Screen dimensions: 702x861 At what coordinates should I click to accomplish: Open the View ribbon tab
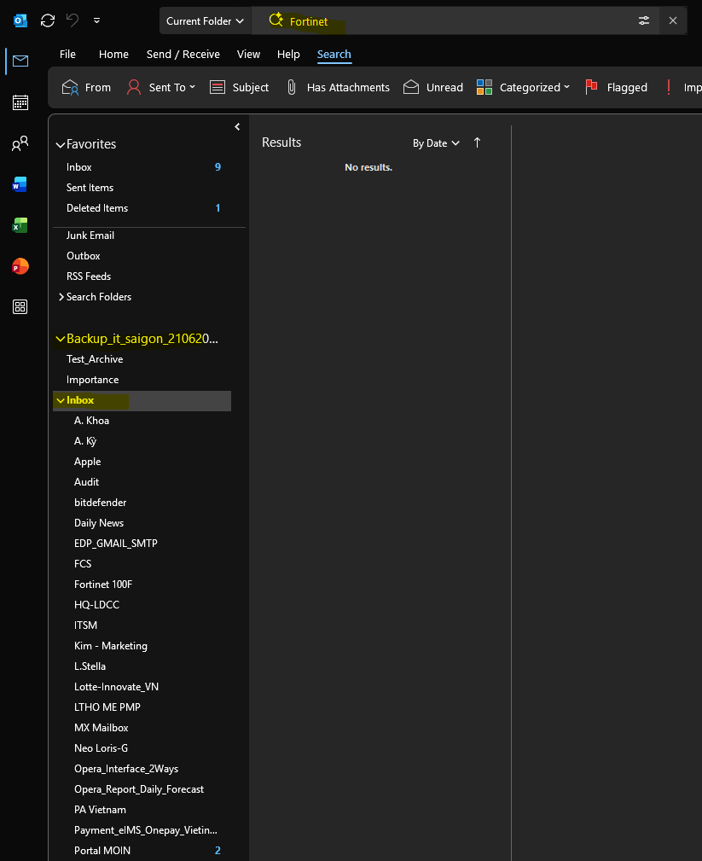[248, 55]
